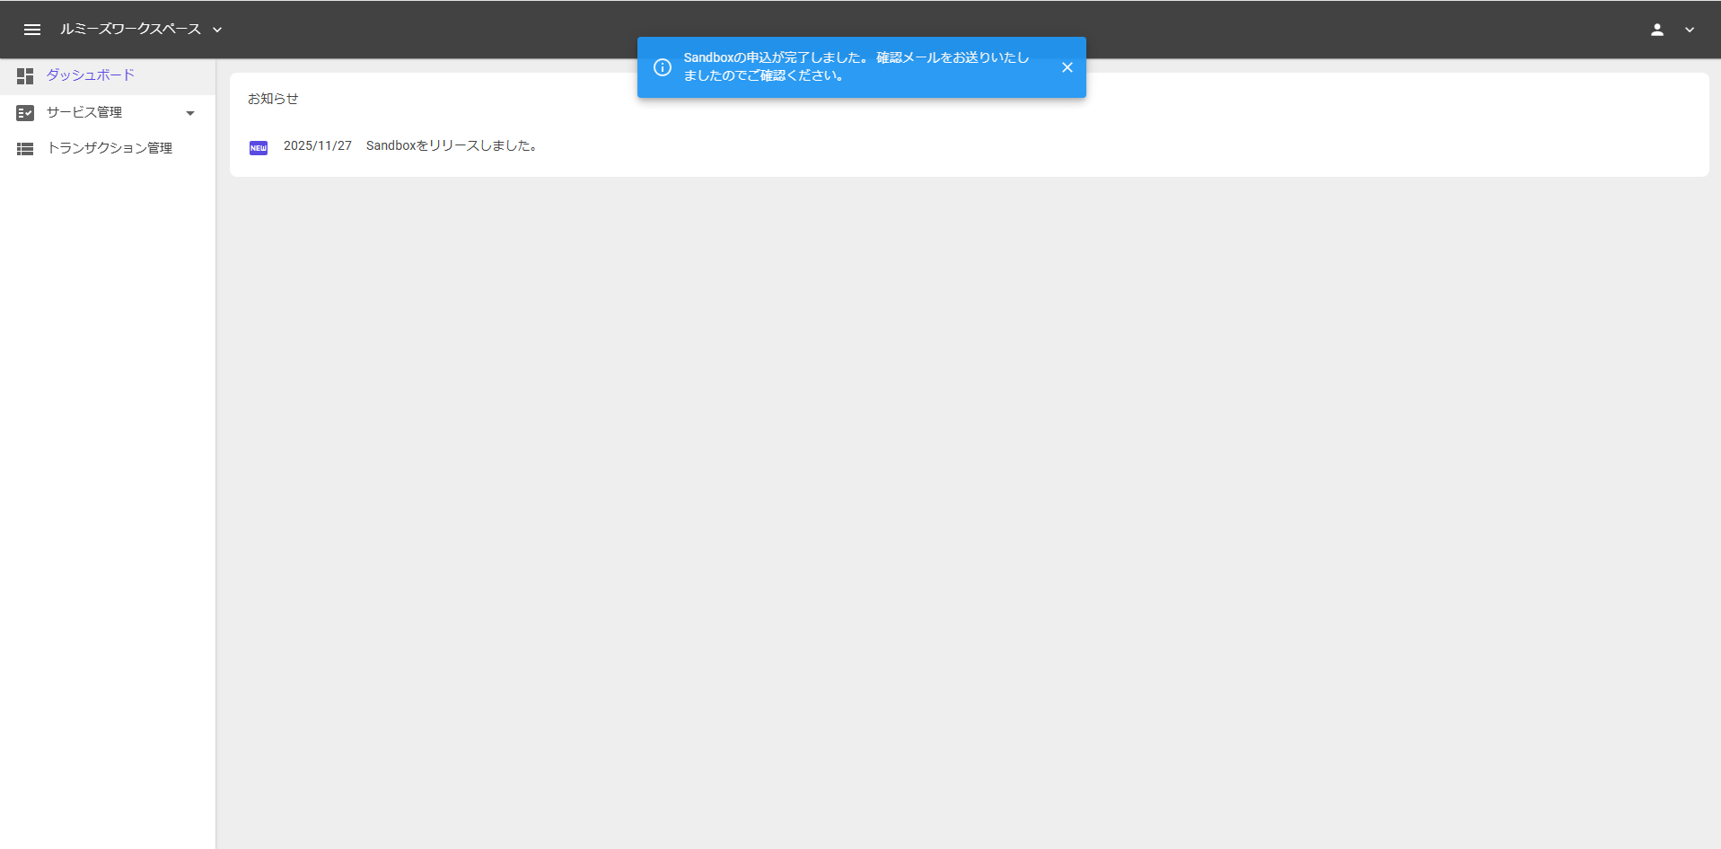1721x849 pixels.
Task: Click the info icon in the notification
Action: 663,67
